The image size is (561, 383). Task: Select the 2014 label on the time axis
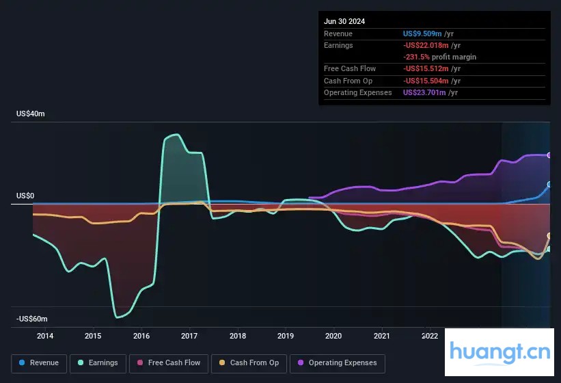pos(45,336)
